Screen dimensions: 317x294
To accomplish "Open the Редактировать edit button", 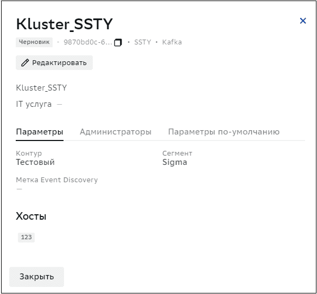I will pos(54,63).
